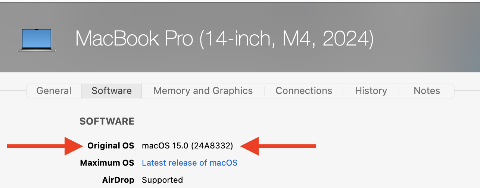Open the Memory and Graphics tab
Image resolution: width=480 pixels, height=188 pixels.
tap(203, 91)
